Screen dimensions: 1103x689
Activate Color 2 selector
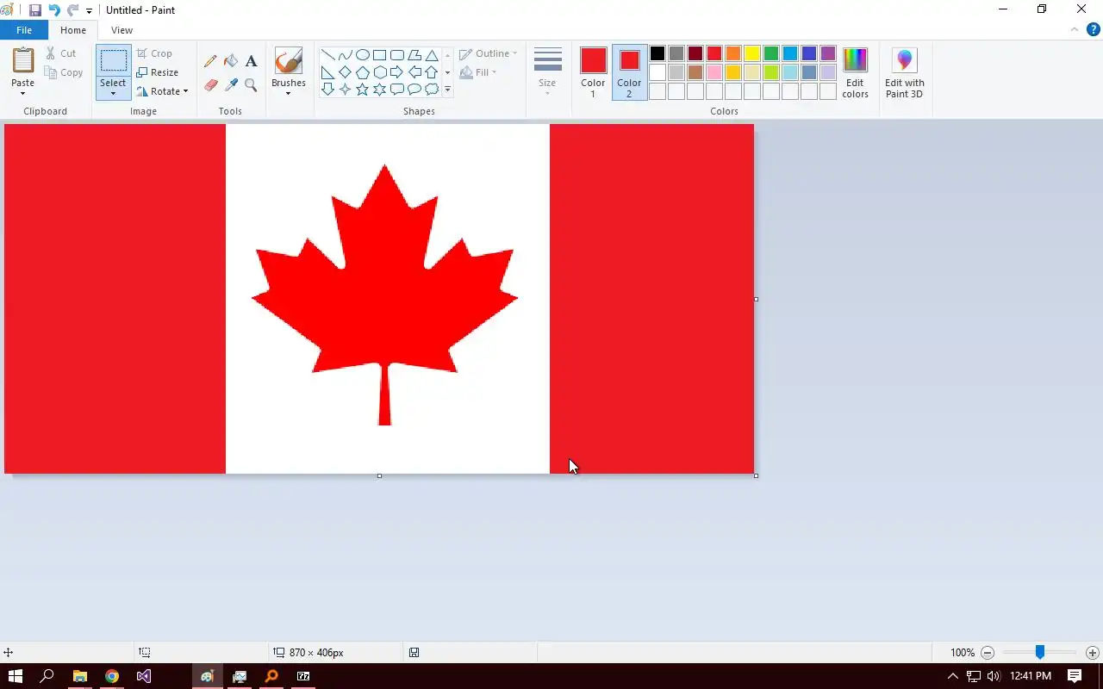coord(629,72)
